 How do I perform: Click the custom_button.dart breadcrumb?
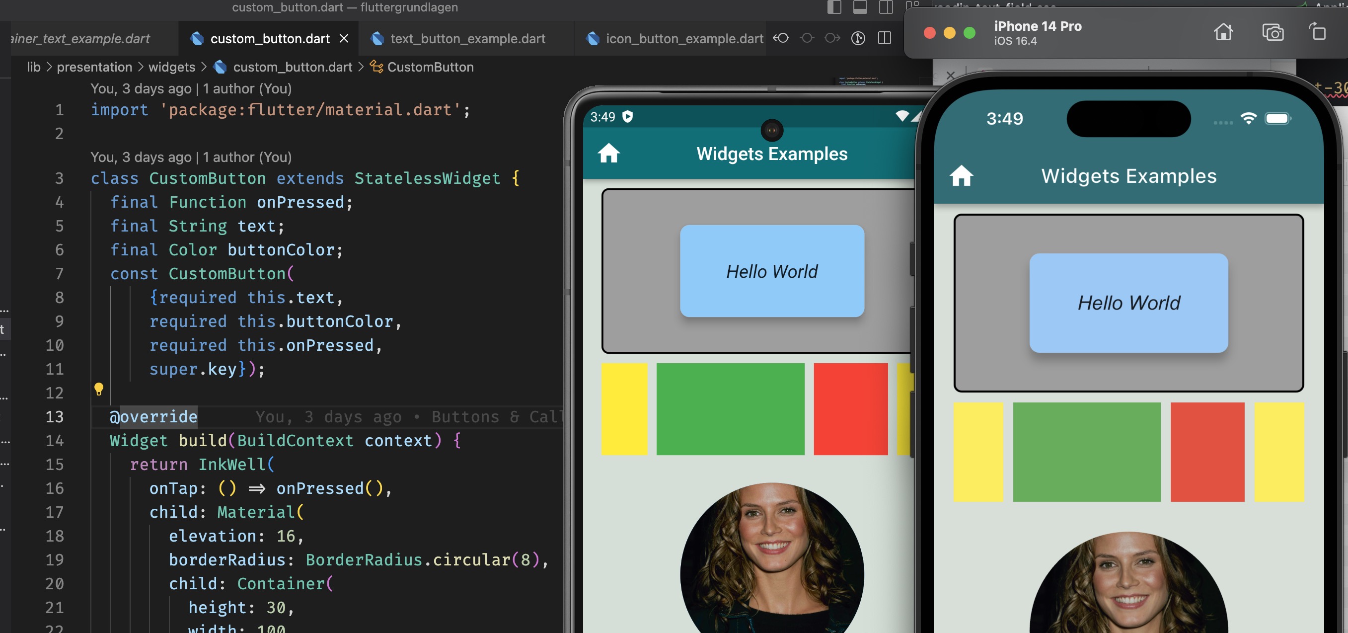coord(283,67)
